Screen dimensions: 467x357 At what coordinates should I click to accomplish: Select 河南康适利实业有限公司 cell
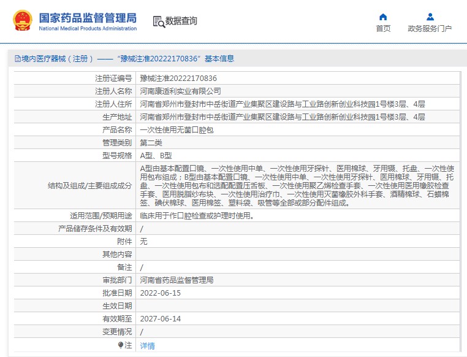(180, 91)
